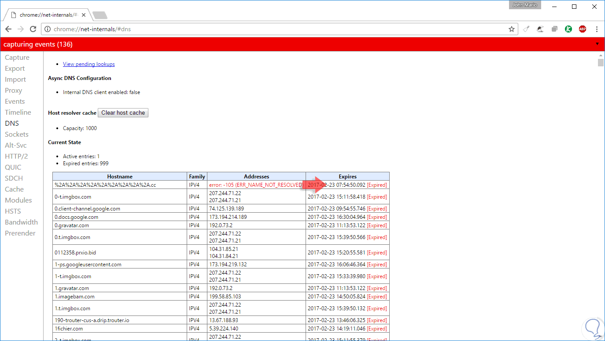Switch to the Export section
This screenshot has width=605, height=341.
tap(15, 69)
